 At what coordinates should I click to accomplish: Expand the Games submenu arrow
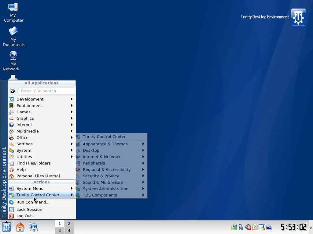72,112
